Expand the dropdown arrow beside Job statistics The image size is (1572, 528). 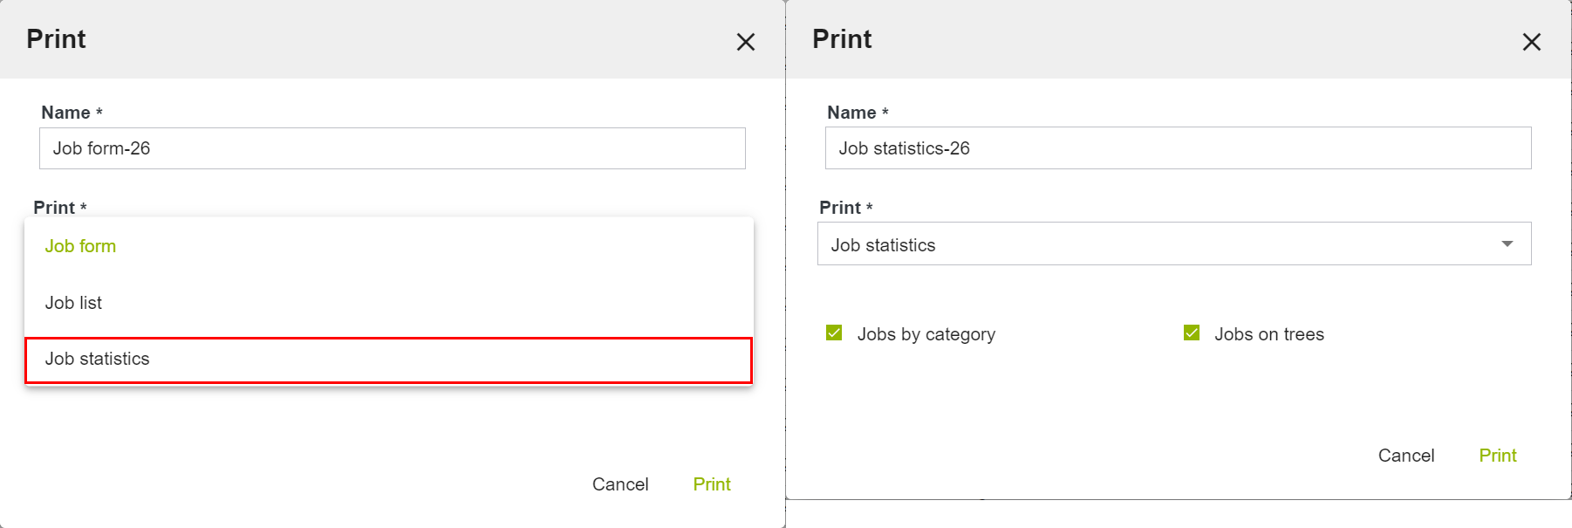(1507, 244)
